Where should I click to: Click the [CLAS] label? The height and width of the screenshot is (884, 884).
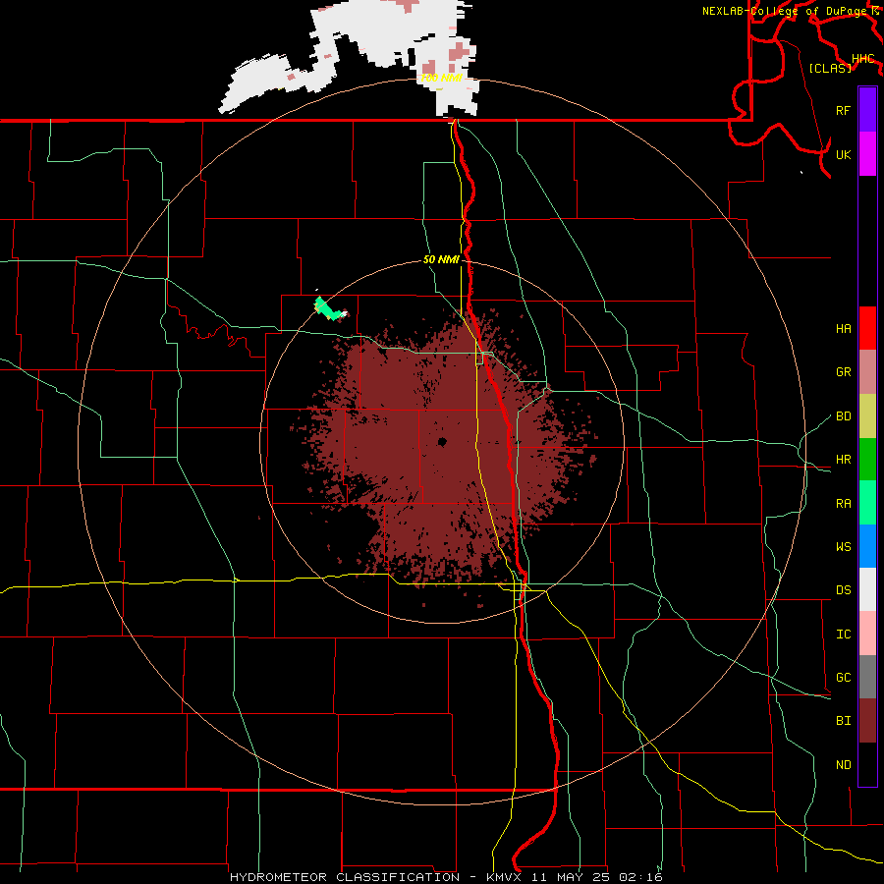click(x=830, y=68)
